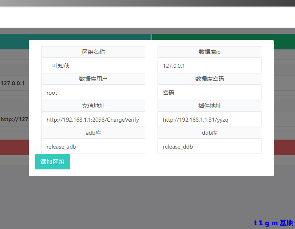The width and height of the screenshot is (295, 229).
Task: Click the 数据库ip label header
Action: pos(210,52)
